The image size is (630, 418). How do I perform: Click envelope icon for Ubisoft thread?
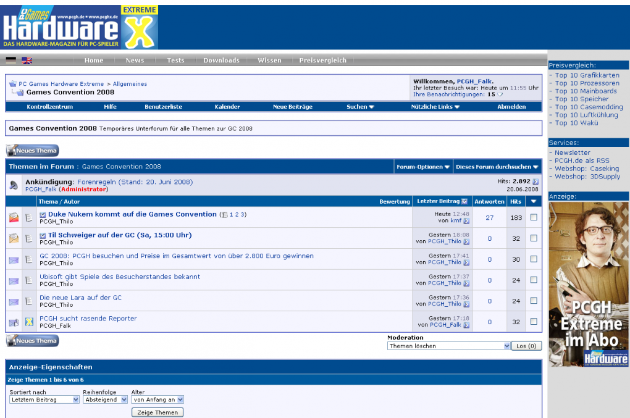coord(14,281)
